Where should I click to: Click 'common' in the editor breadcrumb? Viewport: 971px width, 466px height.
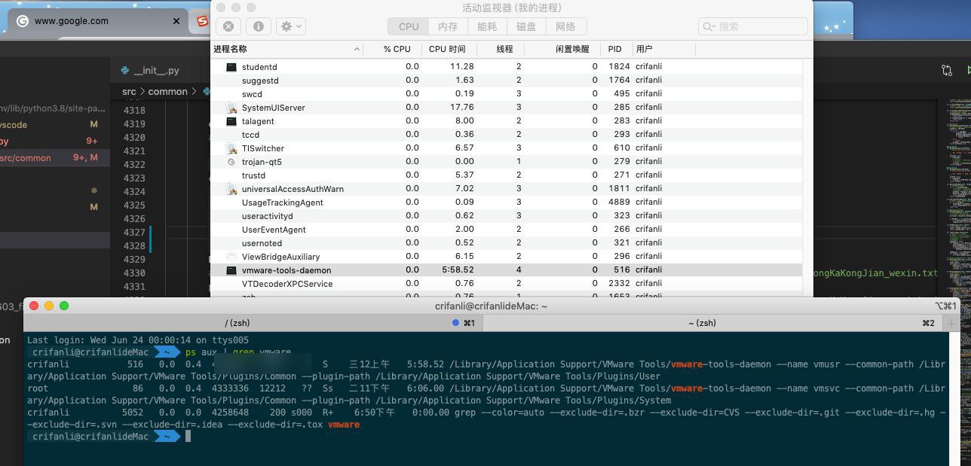pos(167,91)
